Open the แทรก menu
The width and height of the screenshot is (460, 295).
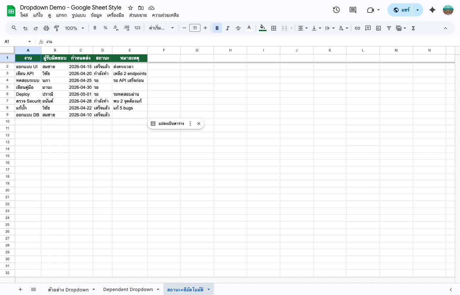point(61,15)
